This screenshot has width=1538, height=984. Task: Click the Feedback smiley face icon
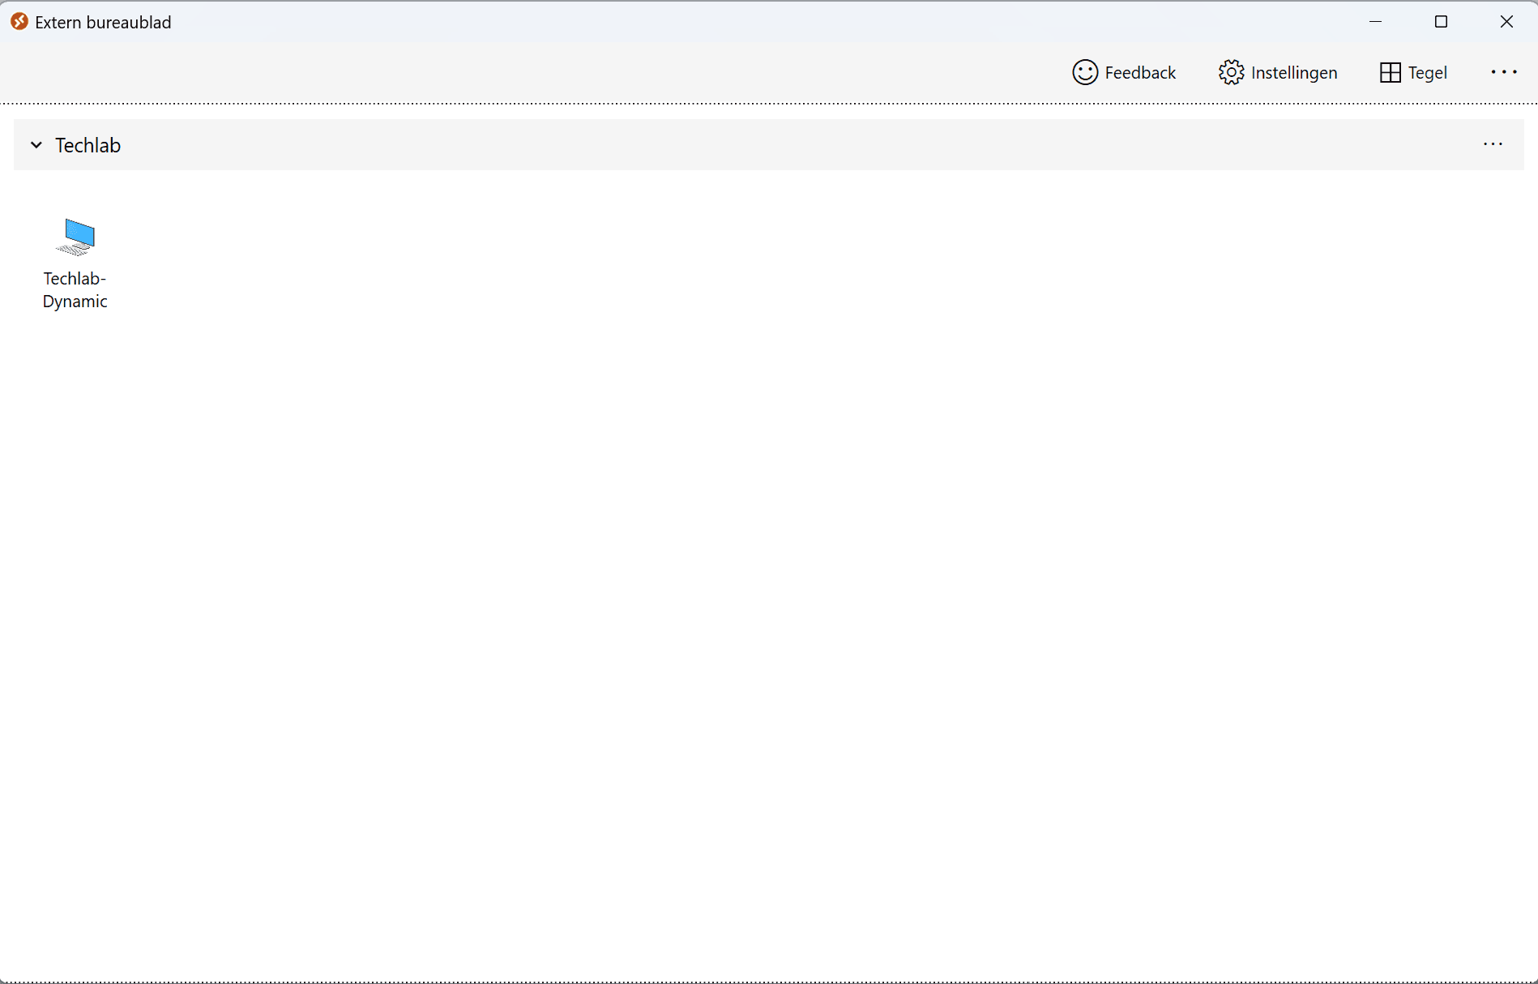(x=1085, y=72)
